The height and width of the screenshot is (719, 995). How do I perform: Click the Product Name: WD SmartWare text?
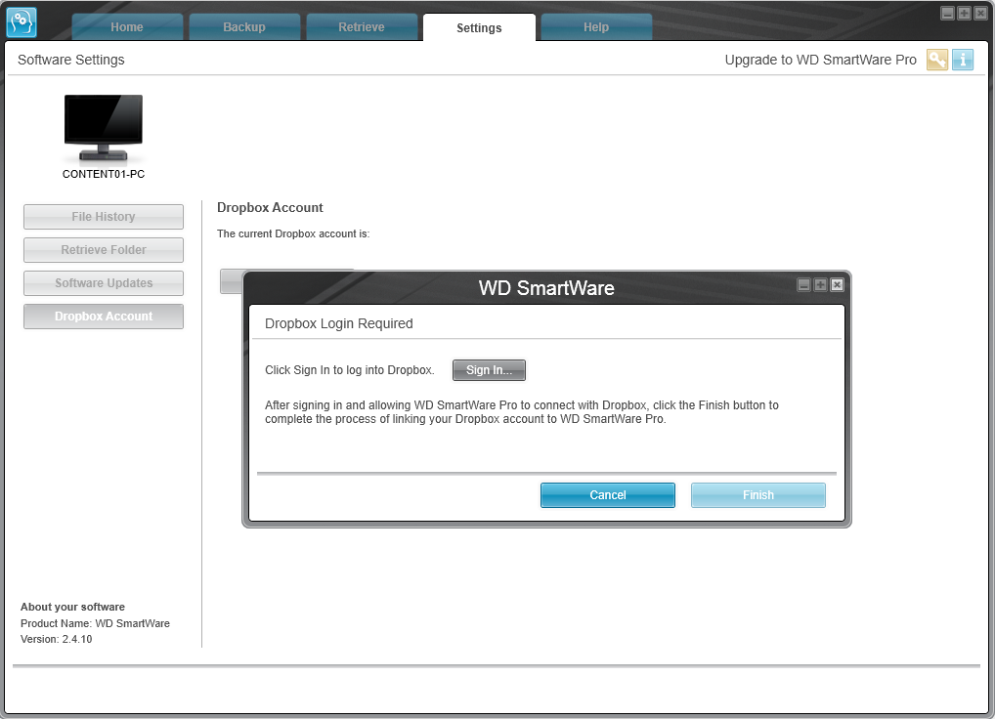coord(95,623)
